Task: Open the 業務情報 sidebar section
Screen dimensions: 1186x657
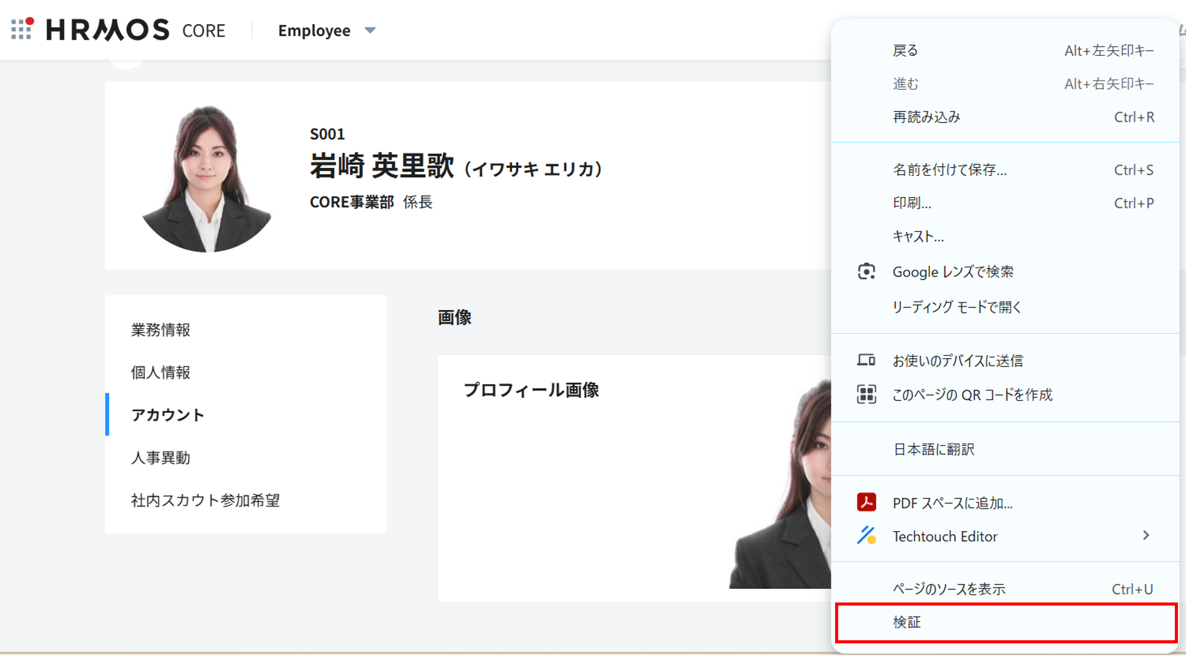Action: click(161, 330)
